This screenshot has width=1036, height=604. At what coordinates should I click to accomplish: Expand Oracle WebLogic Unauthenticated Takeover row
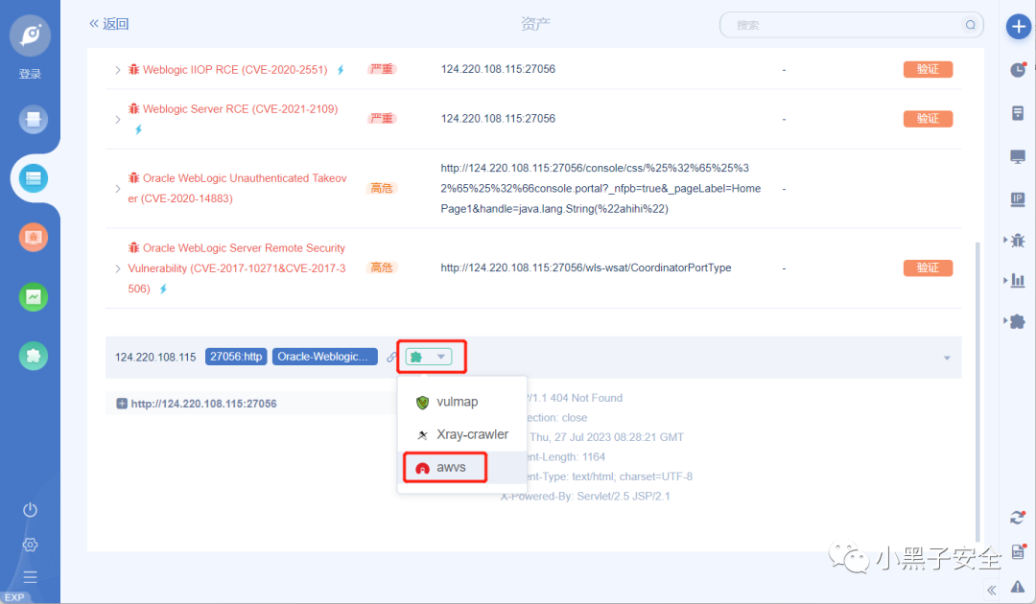click(118, 189)
